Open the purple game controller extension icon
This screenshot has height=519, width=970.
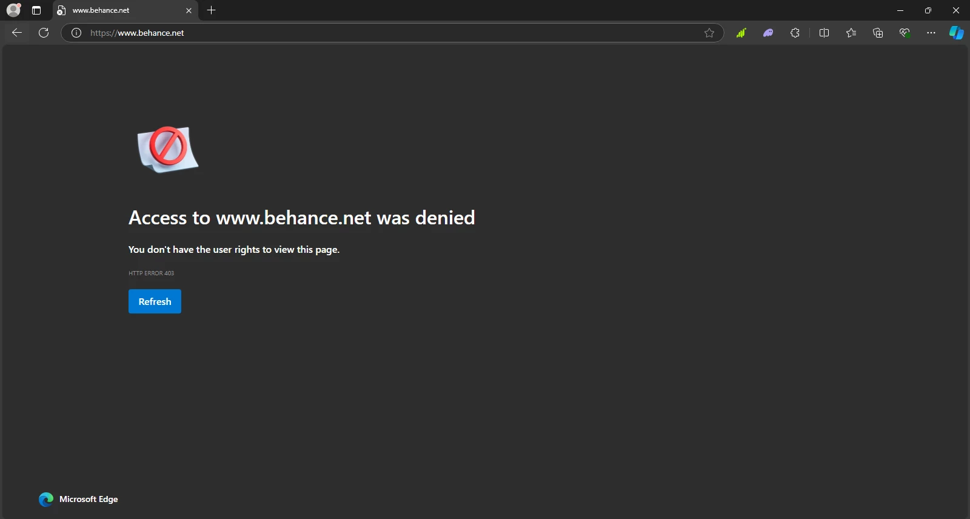point(768,33)
